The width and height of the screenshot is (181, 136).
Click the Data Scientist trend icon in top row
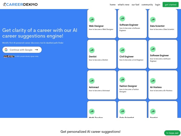(153, 20)
